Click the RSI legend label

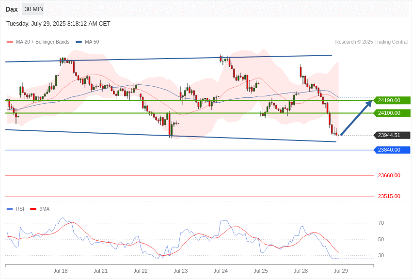(20, 209)
